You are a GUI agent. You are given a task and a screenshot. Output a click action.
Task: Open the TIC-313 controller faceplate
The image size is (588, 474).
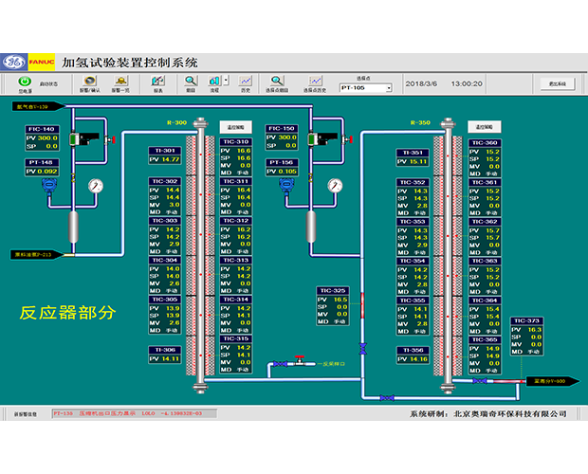[x=236, y=275]
